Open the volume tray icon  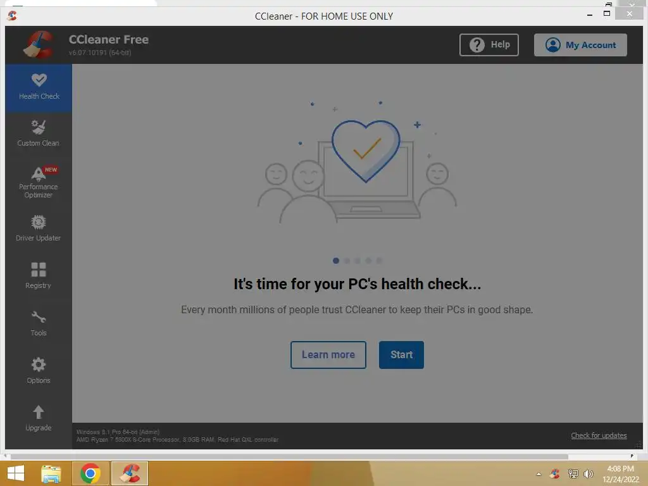coord(589,473)
